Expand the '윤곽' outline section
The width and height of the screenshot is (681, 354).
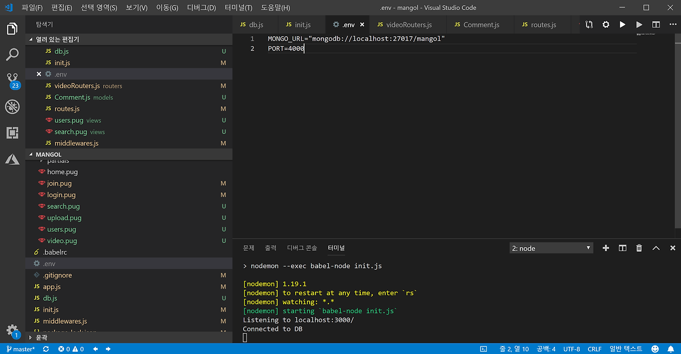point(41,337)
